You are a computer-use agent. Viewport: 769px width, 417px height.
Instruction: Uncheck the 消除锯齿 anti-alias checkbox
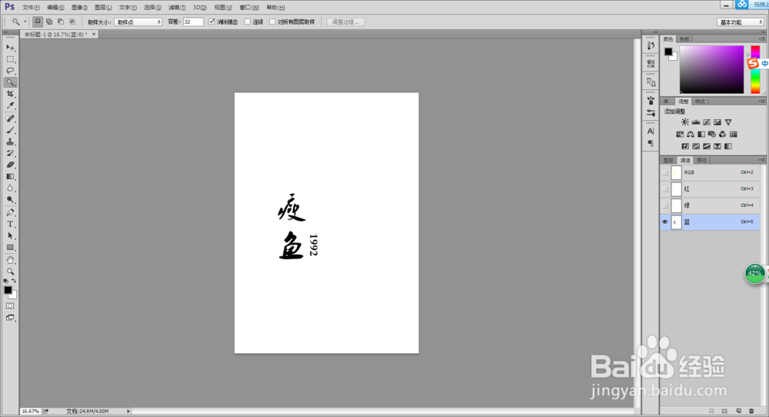point(211,22)
